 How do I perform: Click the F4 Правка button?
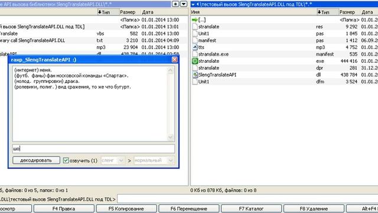tap(64, 209)
